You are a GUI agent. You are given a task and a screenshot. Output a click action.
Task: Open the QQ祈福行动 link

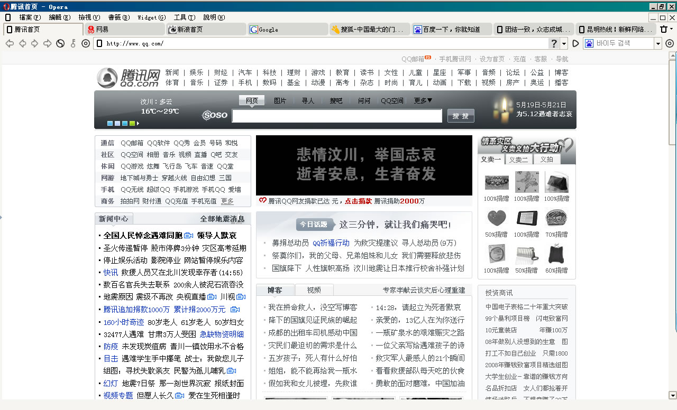click(x=331, y=243)
